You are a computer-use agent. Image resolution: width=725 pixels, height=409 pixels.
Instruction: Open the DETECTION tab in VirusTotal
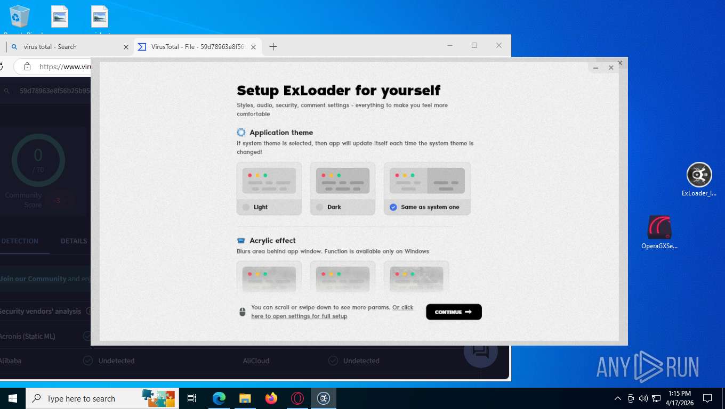tap(20, 241)
